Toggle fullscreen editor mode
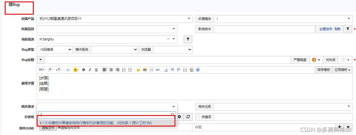The height and width of the screenshot is (135, 356). [185, 70]
